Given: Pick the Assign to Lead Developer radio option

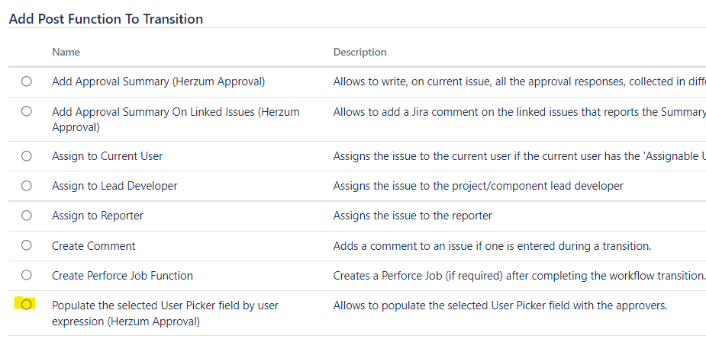Looking at the screenshot, I should click(27, 186).
